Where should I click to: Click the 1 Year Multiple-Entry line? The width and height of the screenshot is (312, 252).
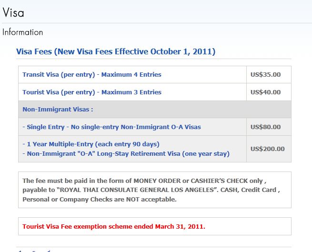91,144
